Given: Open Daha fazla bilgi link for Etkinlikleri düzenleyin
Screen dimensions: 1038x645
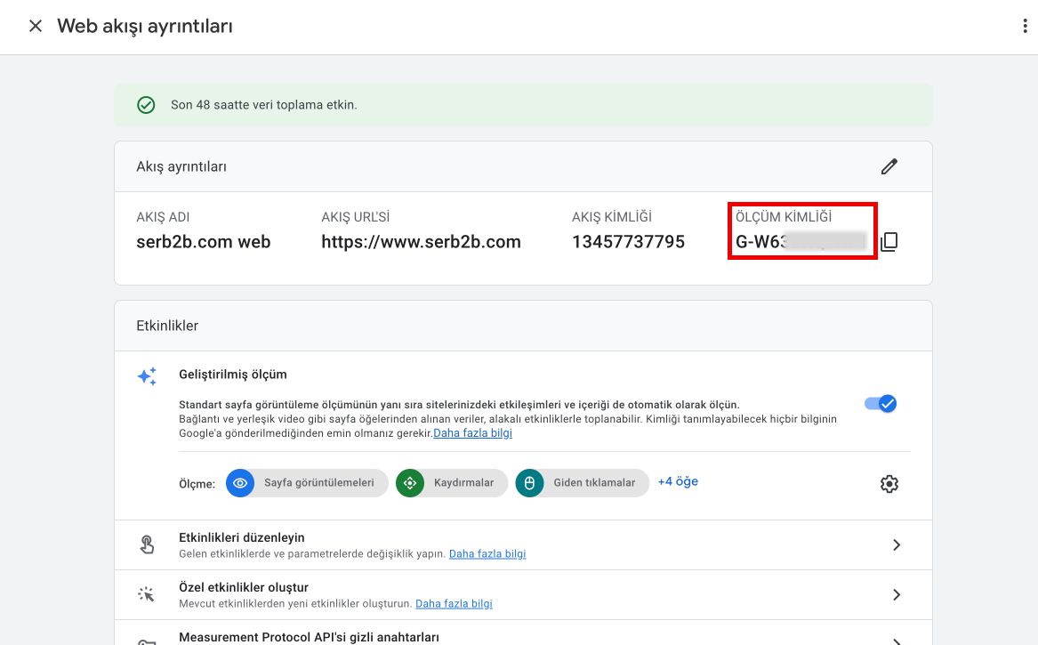Looking at the screenshot, I should pos(487,553).
